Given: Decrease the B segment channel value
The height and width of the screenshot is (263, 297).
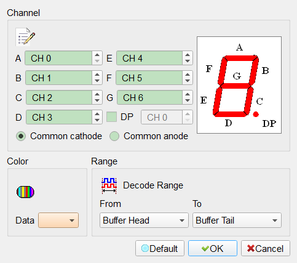Looking at the screenshot, I should pyautogui.click(x=97, y=81).
